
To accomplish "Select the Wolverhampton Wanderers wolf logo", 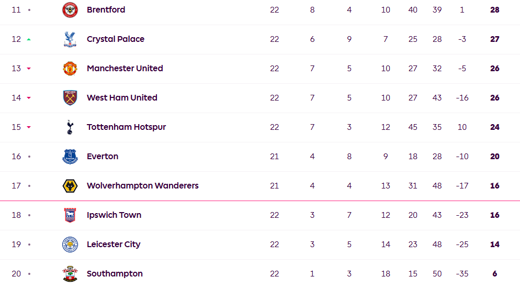I will 70,186.
